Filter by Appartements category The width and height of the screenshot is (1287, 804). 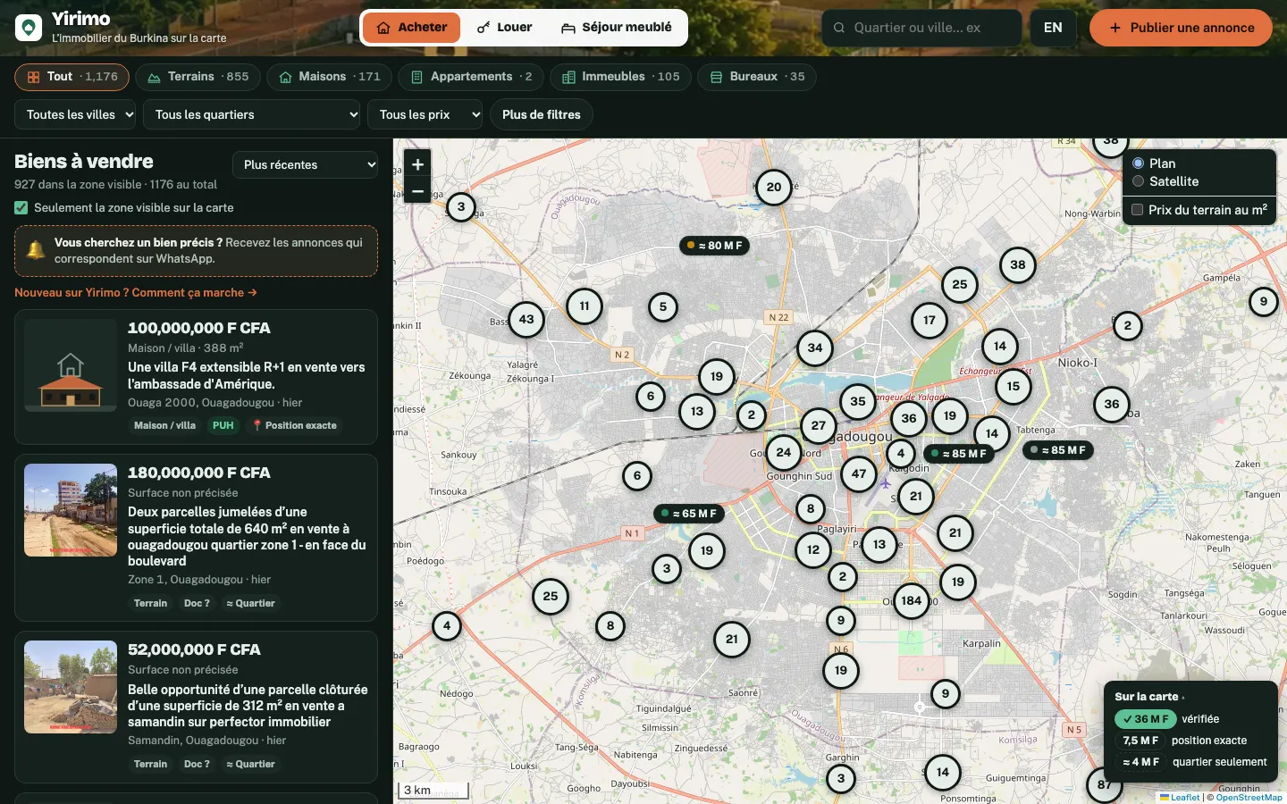click(x=471, y=77)
